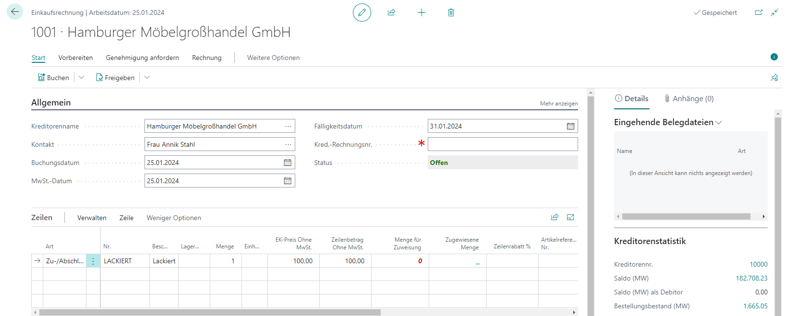Expand Freigeben dropdown arrow
The height and width of the screenshot is (316, 797).
(147, 77)
